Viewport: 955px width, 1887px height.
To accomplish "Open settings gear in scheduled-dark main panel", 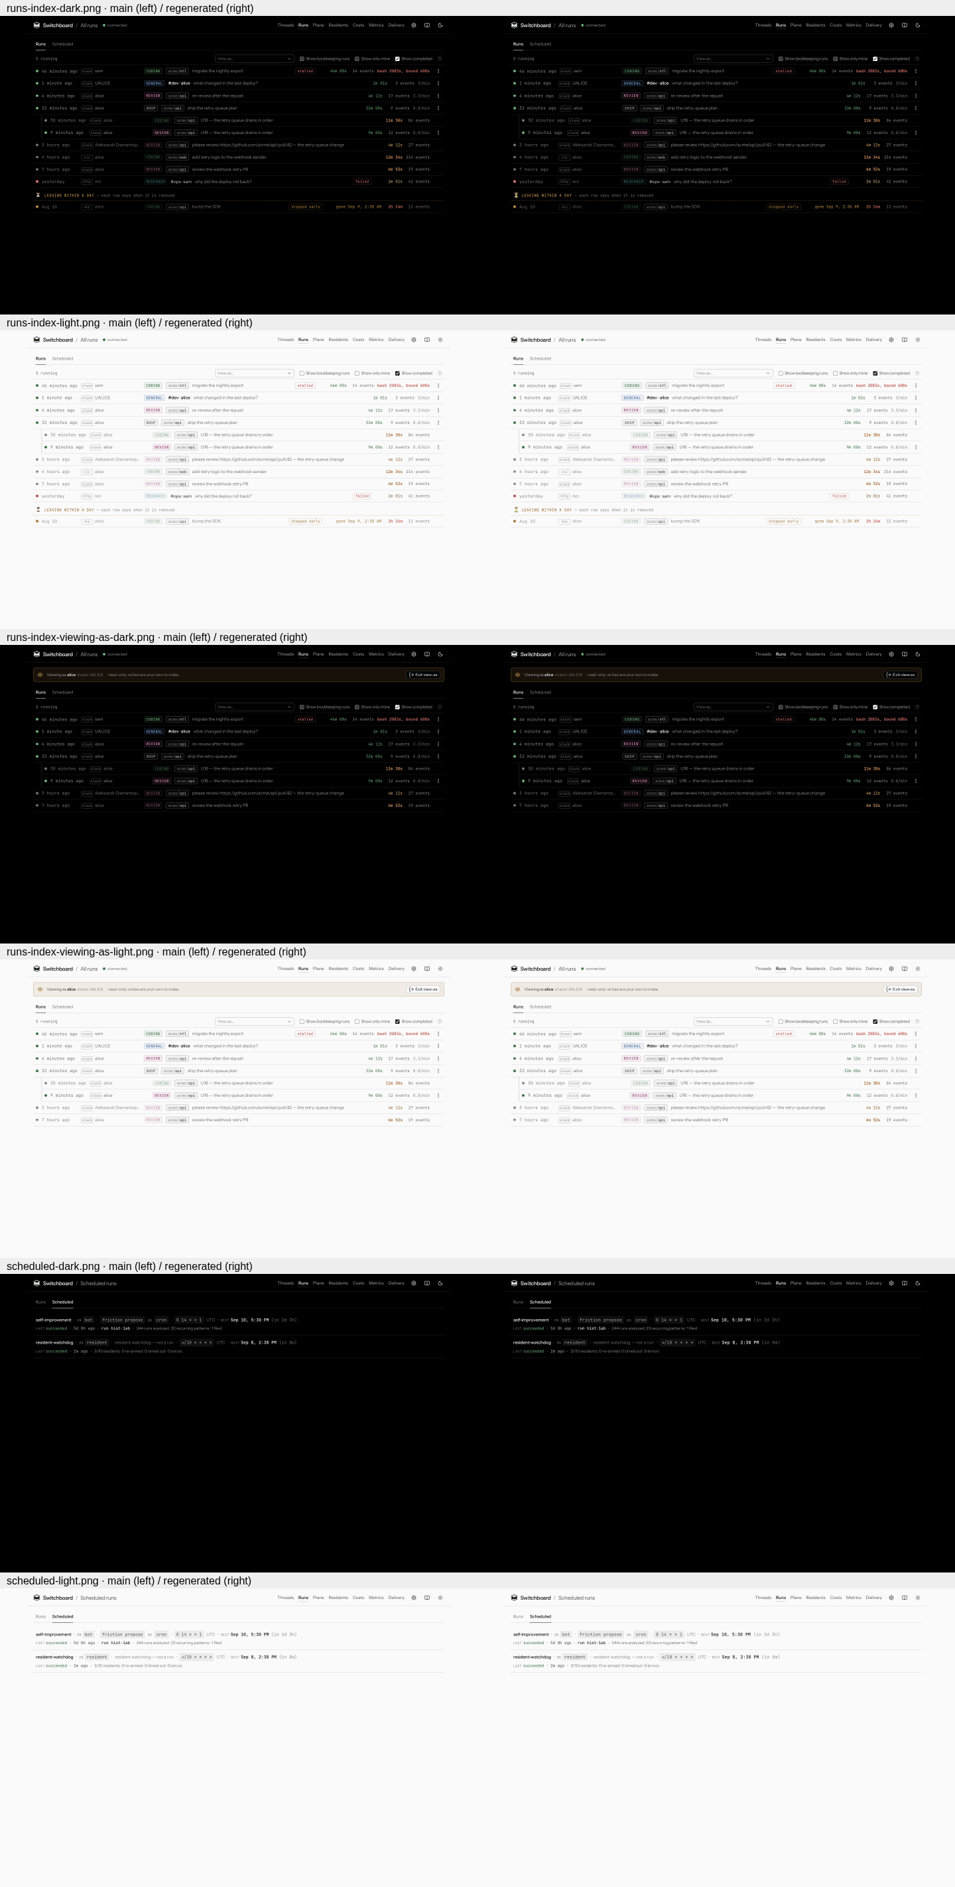I will point(414,1283).
